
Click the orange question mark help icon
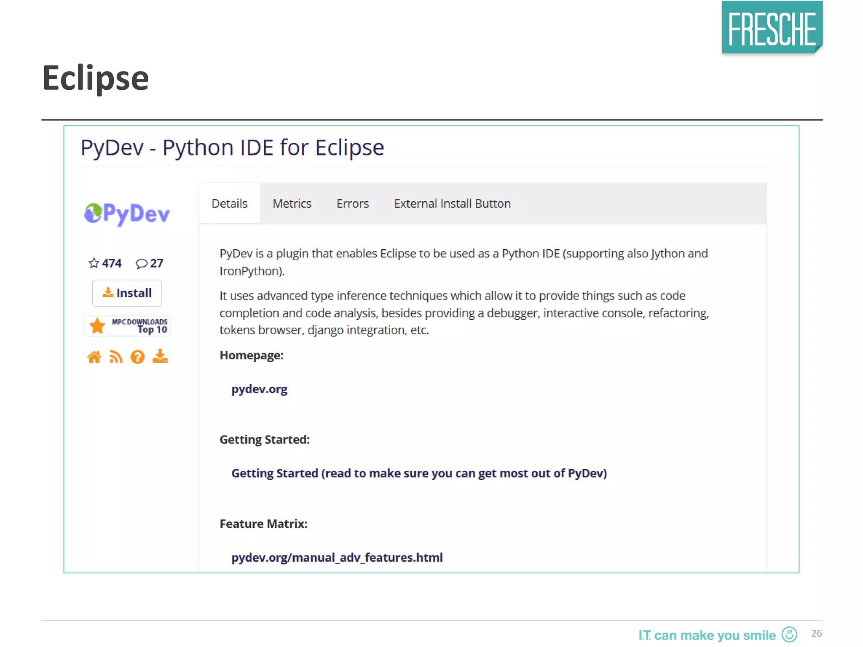(137, 357)
